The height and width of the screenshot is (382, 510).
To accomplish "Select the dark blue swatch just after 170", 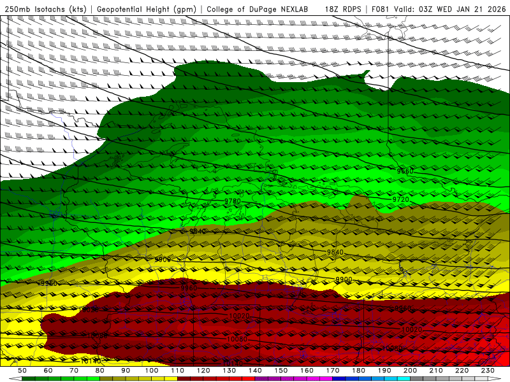I will 339,379.
